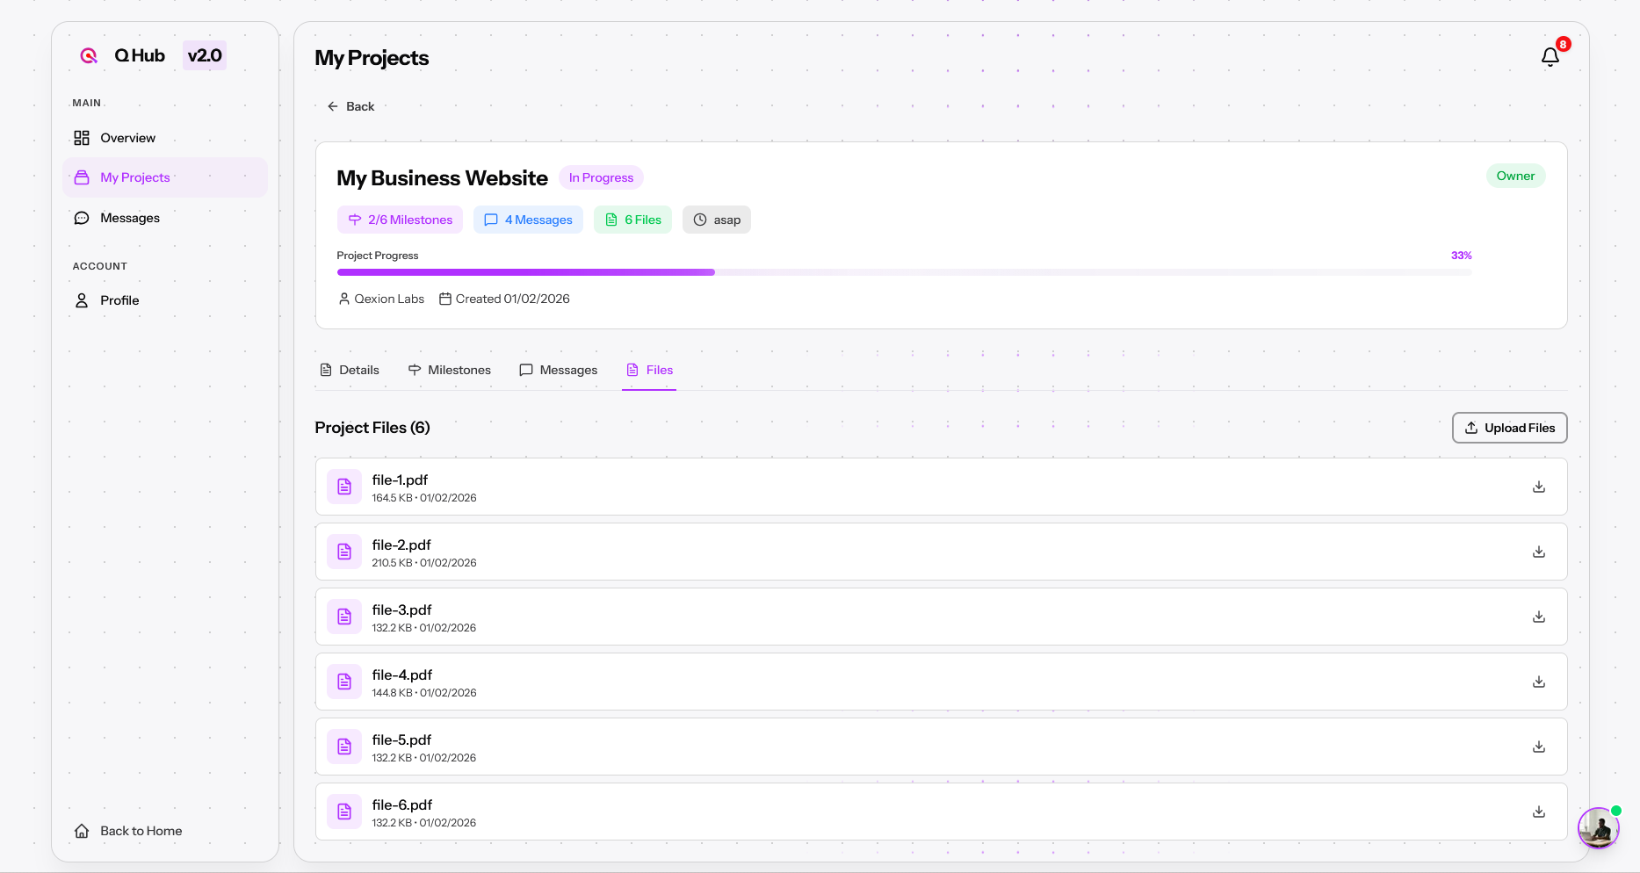
Task: Click the In Progress status badge
Action: [x=601, y=177]
